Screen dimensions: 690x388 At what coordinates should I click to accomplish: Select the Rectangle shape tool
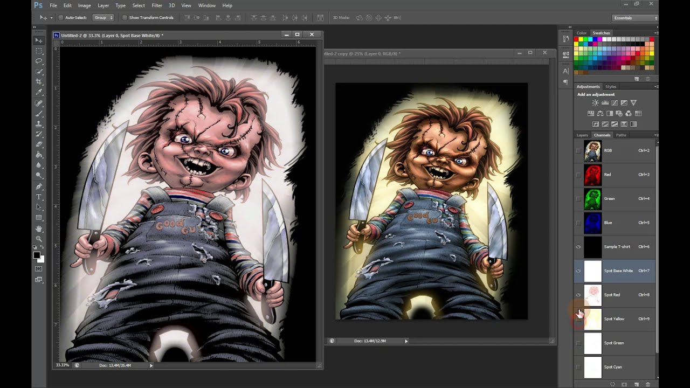coord(39,218)
